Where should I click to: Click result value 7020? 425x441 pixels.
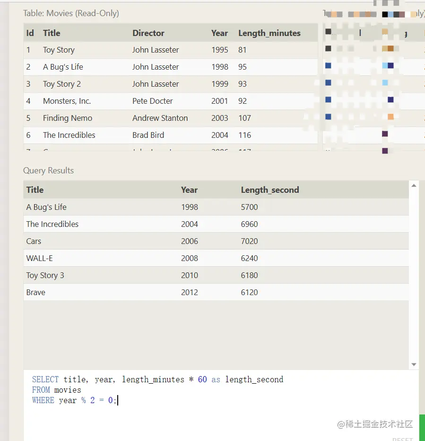pos(249,241)
